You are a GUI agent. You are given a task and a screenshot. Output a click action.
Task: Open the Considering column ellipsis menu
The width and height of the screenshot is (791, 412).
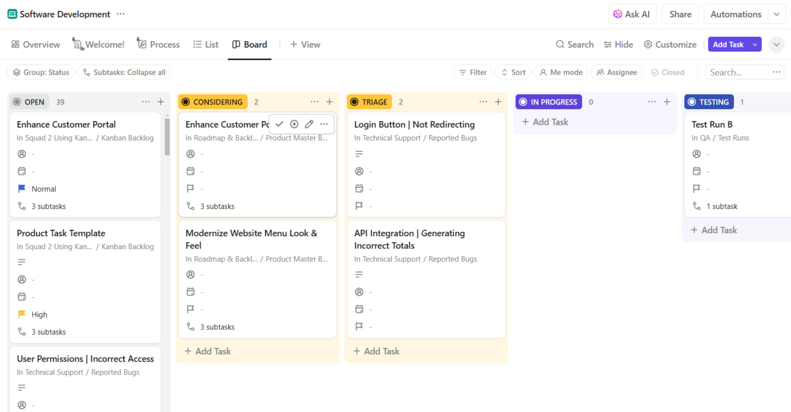315,102
